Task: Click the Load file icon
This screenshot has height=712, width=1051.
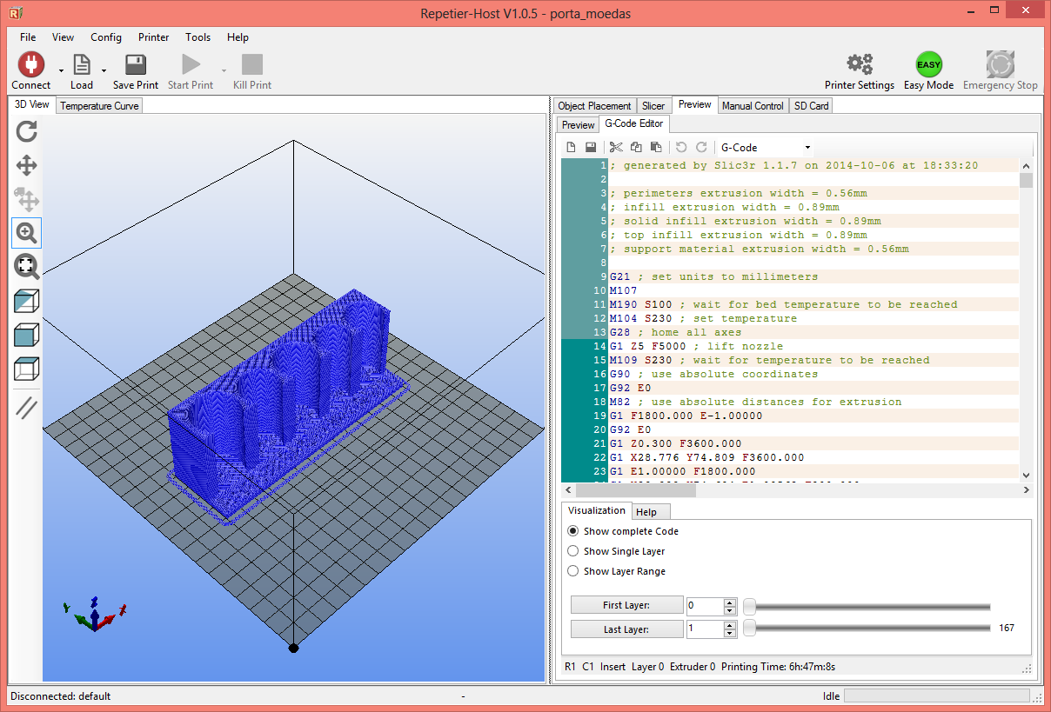Action: click(82, 64)
